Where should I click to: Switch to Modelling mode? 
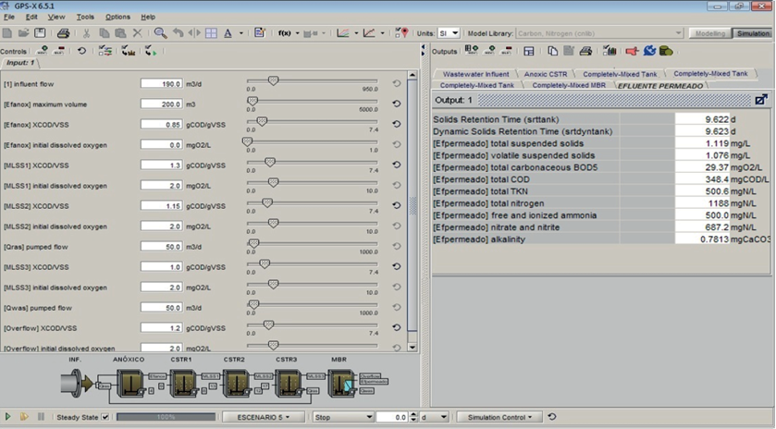tap(709, 32)
